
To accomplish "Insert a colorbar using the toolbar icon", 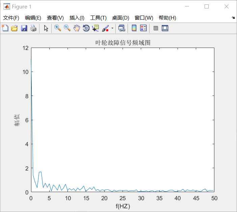I will (x=134, y=28).
